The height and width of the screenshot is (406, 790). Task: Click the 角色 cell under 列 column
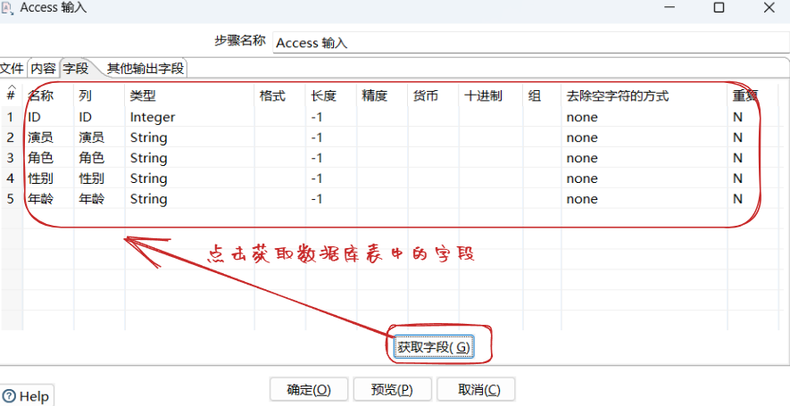coord(99,158)
